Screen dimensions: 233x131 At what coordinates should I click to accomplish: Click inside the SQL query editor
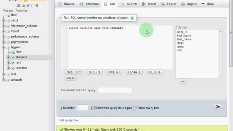pyautogui.click(x=120, y=48)
